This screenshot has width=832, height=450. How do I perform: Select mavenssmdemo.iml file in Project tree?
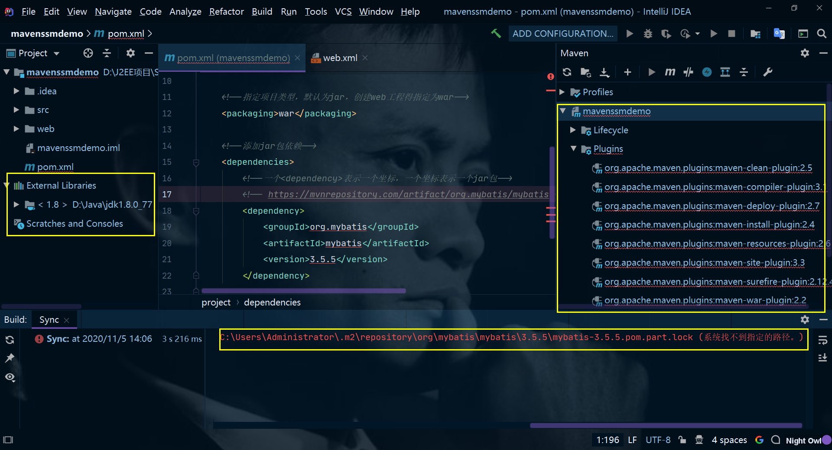click(x=78, y=148)
